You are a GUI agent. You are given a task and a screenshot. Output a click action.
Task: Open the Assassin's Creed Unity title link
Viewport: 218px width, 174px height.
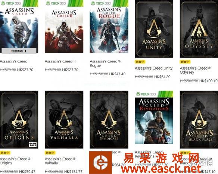coord(154,68)
